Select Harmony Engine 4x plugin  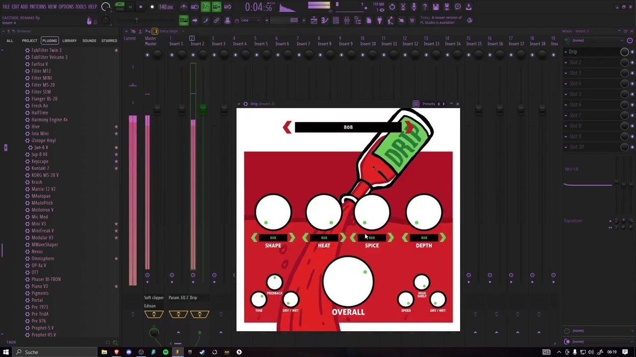tap(49, 119)
